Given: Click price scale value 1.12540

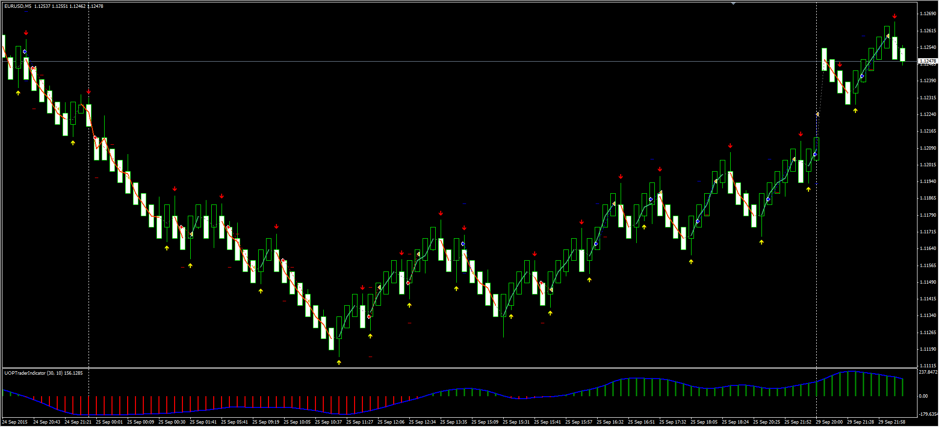Looking at the screenshot, I should tap(928, 47).
